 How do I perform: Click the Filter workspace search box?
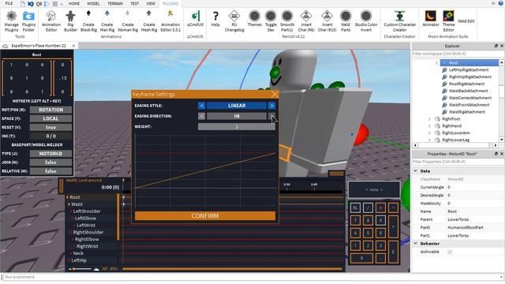click(x=457, y=54)
